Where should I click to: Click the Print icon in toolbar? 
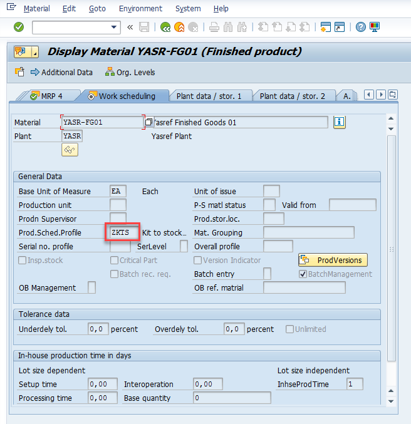pos(214,27)
